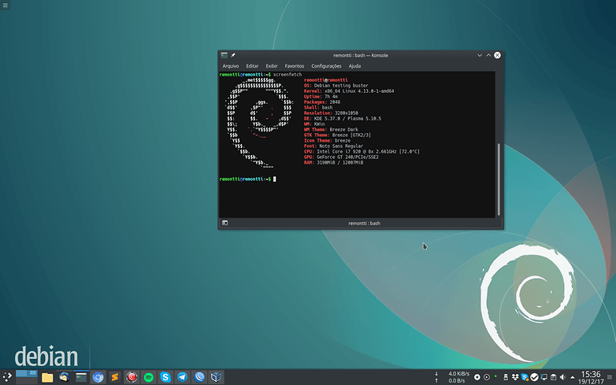Click the blue WinBox-style taskbar icon
The width and height of the screenshot is (616, 385).
[x=199, y=377]
